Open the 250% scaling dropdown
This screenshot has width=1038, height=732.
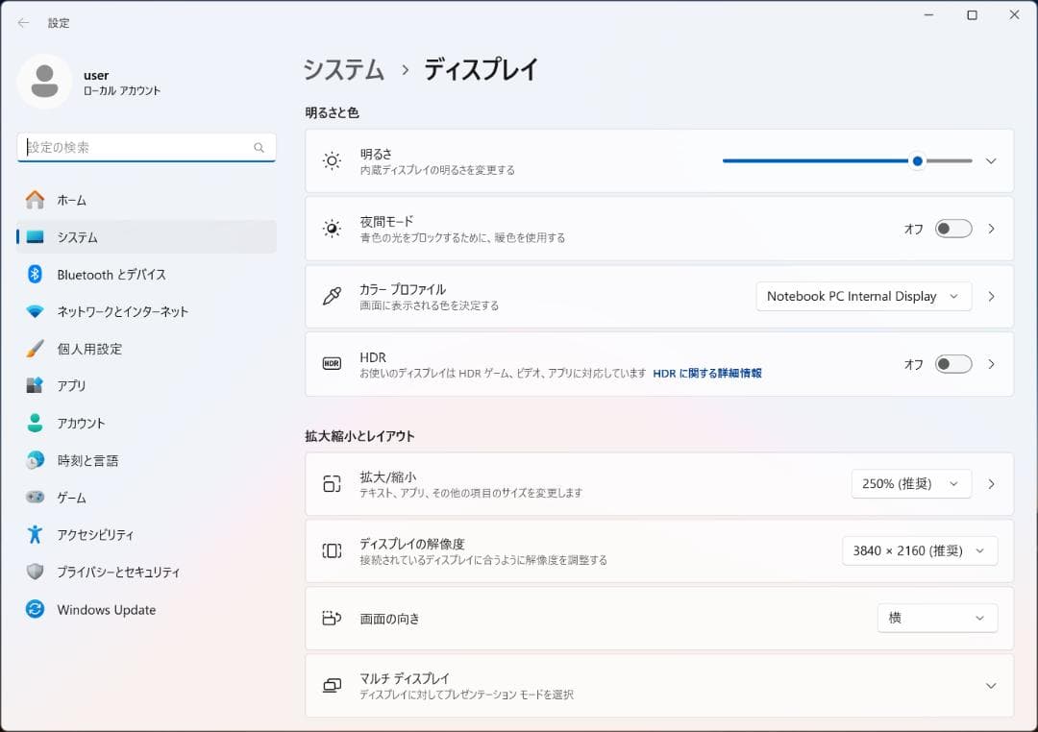pyautogui.click(x=910, y=483)
